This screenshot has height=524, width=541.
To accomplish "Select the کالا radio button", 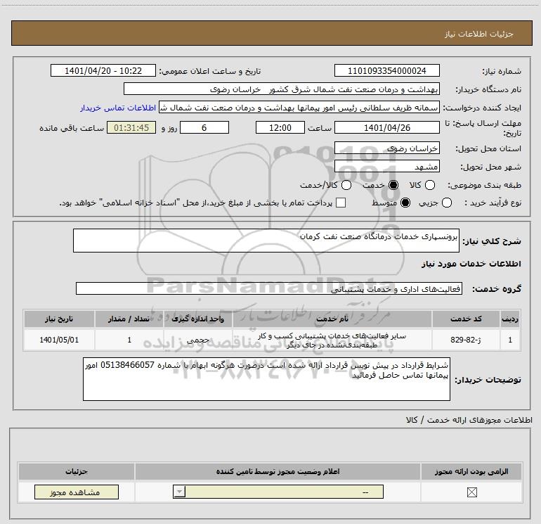I will tap(429, 185).
